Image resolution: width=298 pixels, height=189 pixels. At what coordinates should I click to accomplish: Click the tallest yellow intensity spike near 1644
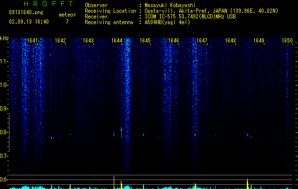pos(114,182)
